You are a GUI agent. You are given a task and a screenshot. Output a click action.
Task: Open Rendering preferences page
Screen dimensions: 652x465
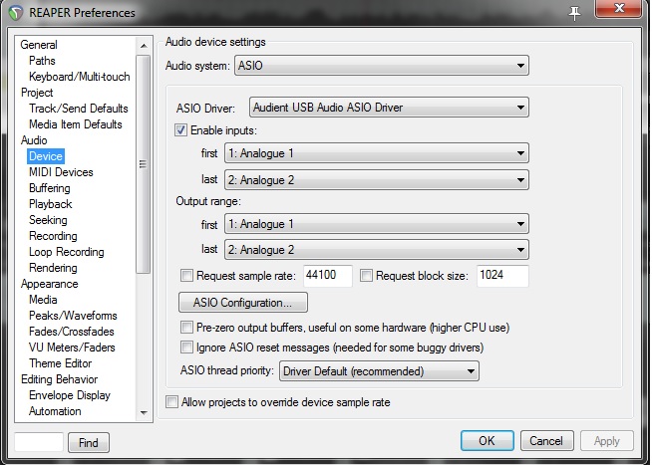coord(53,268)
